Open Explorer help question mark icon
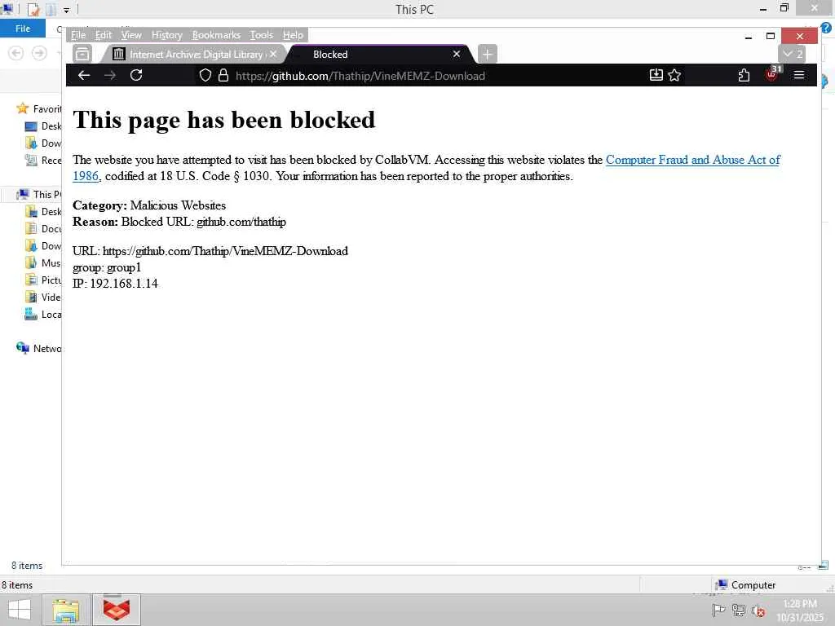This screenshot has height=626, width=835. pyautogui.click(x=826, y=29)
